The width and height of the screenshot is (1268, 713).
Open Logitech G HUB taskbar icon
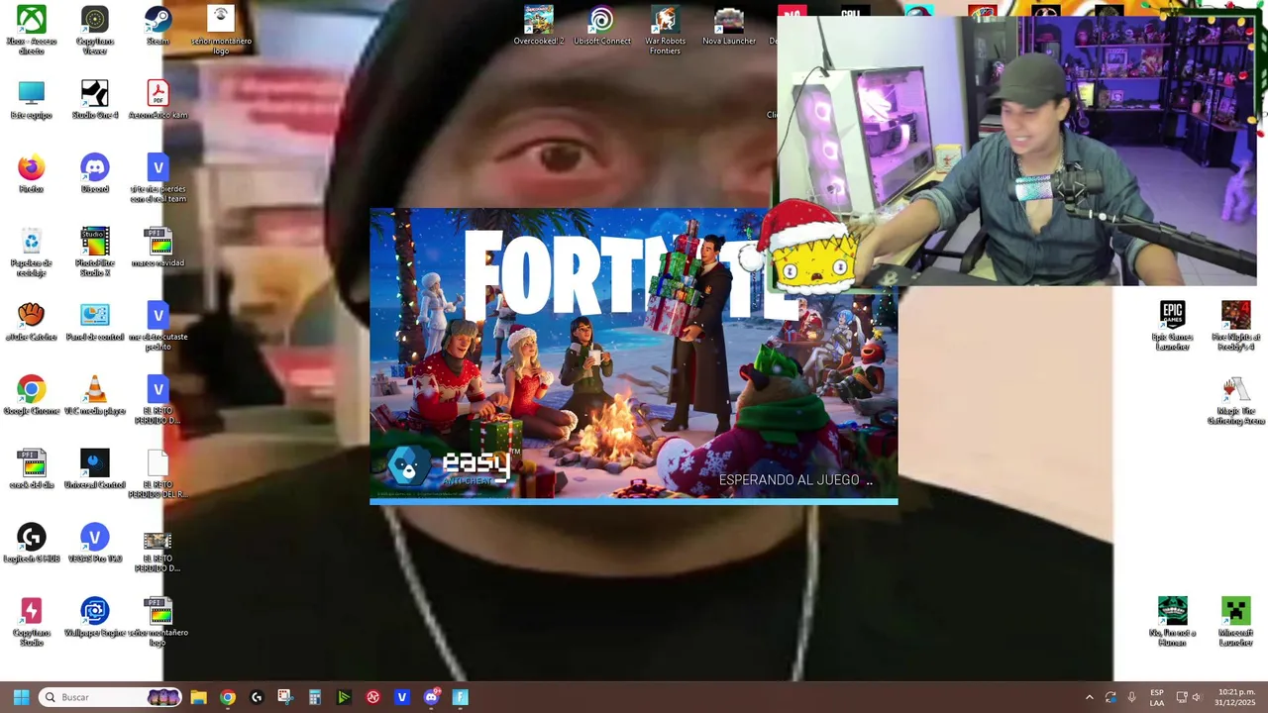click(257, 697)
